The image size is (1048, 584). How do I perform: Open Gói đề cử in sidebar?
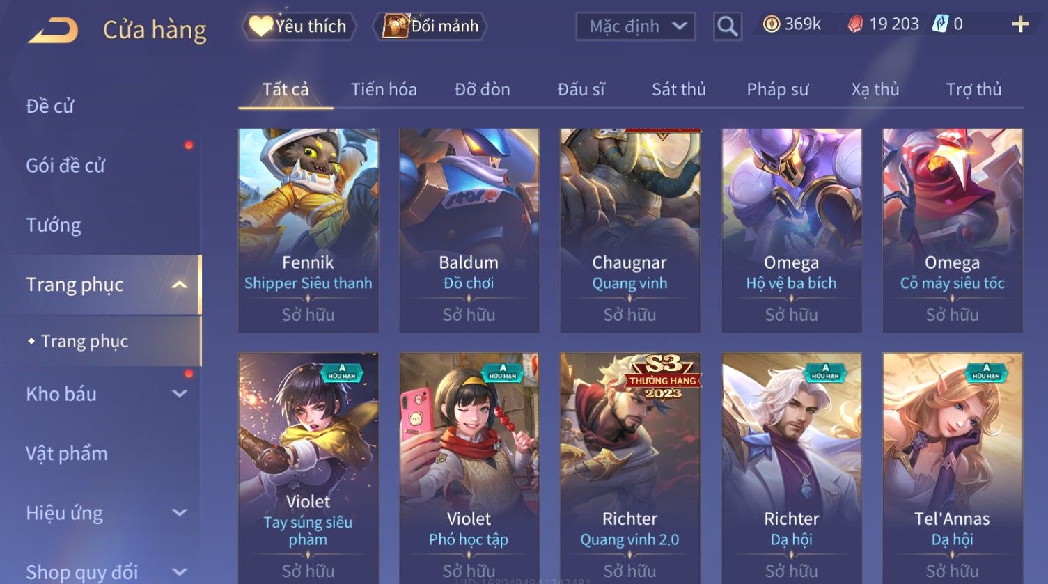pyautogui.click(x=65, y=166)
